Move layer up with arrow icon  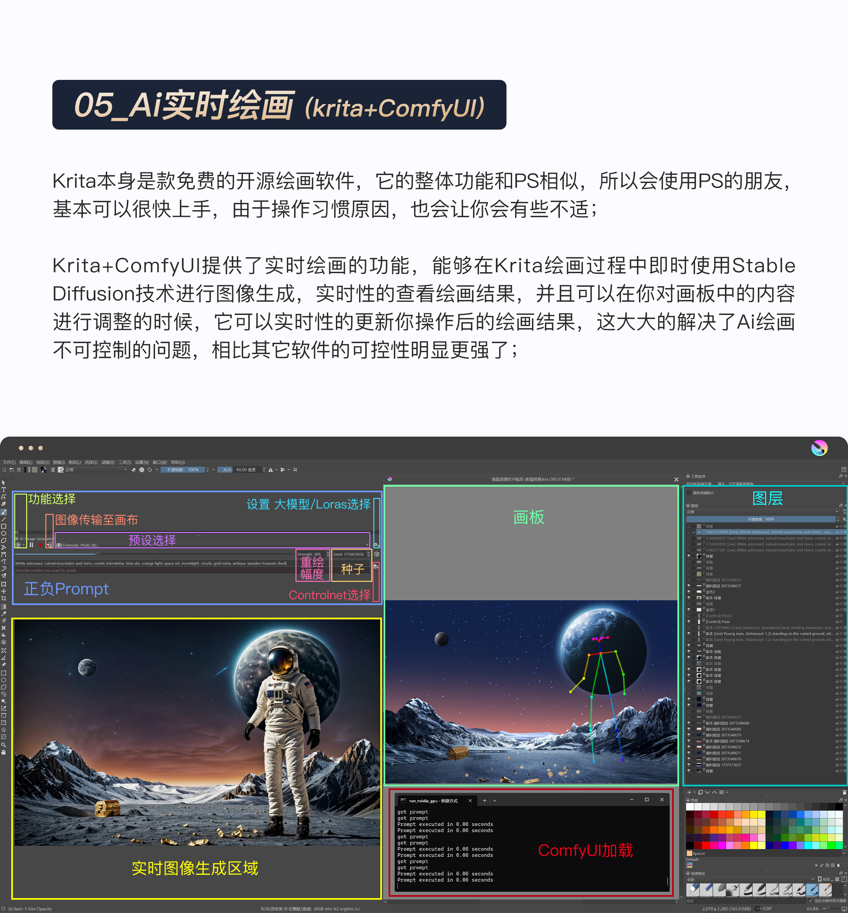click(x=715, y=792)
